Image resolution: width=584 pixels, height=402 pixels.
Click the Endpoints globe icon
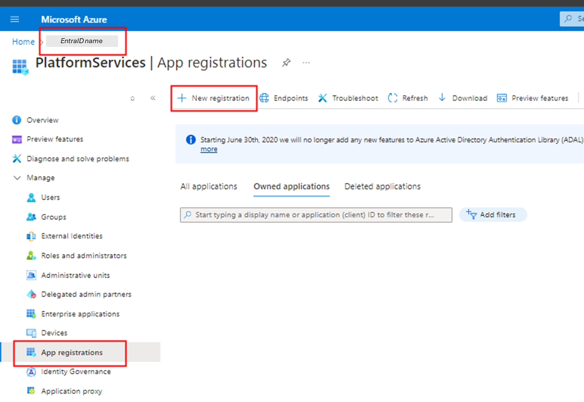(x=264, y=98)
